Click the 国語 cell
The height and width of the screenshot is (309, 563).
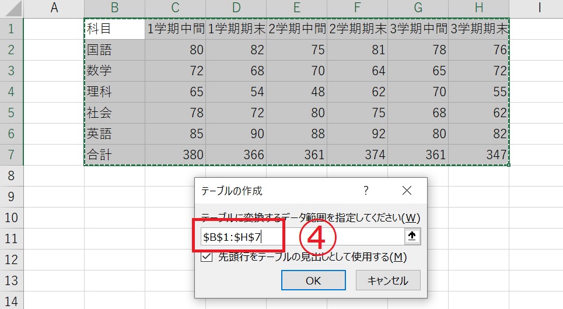coord(114,50)
